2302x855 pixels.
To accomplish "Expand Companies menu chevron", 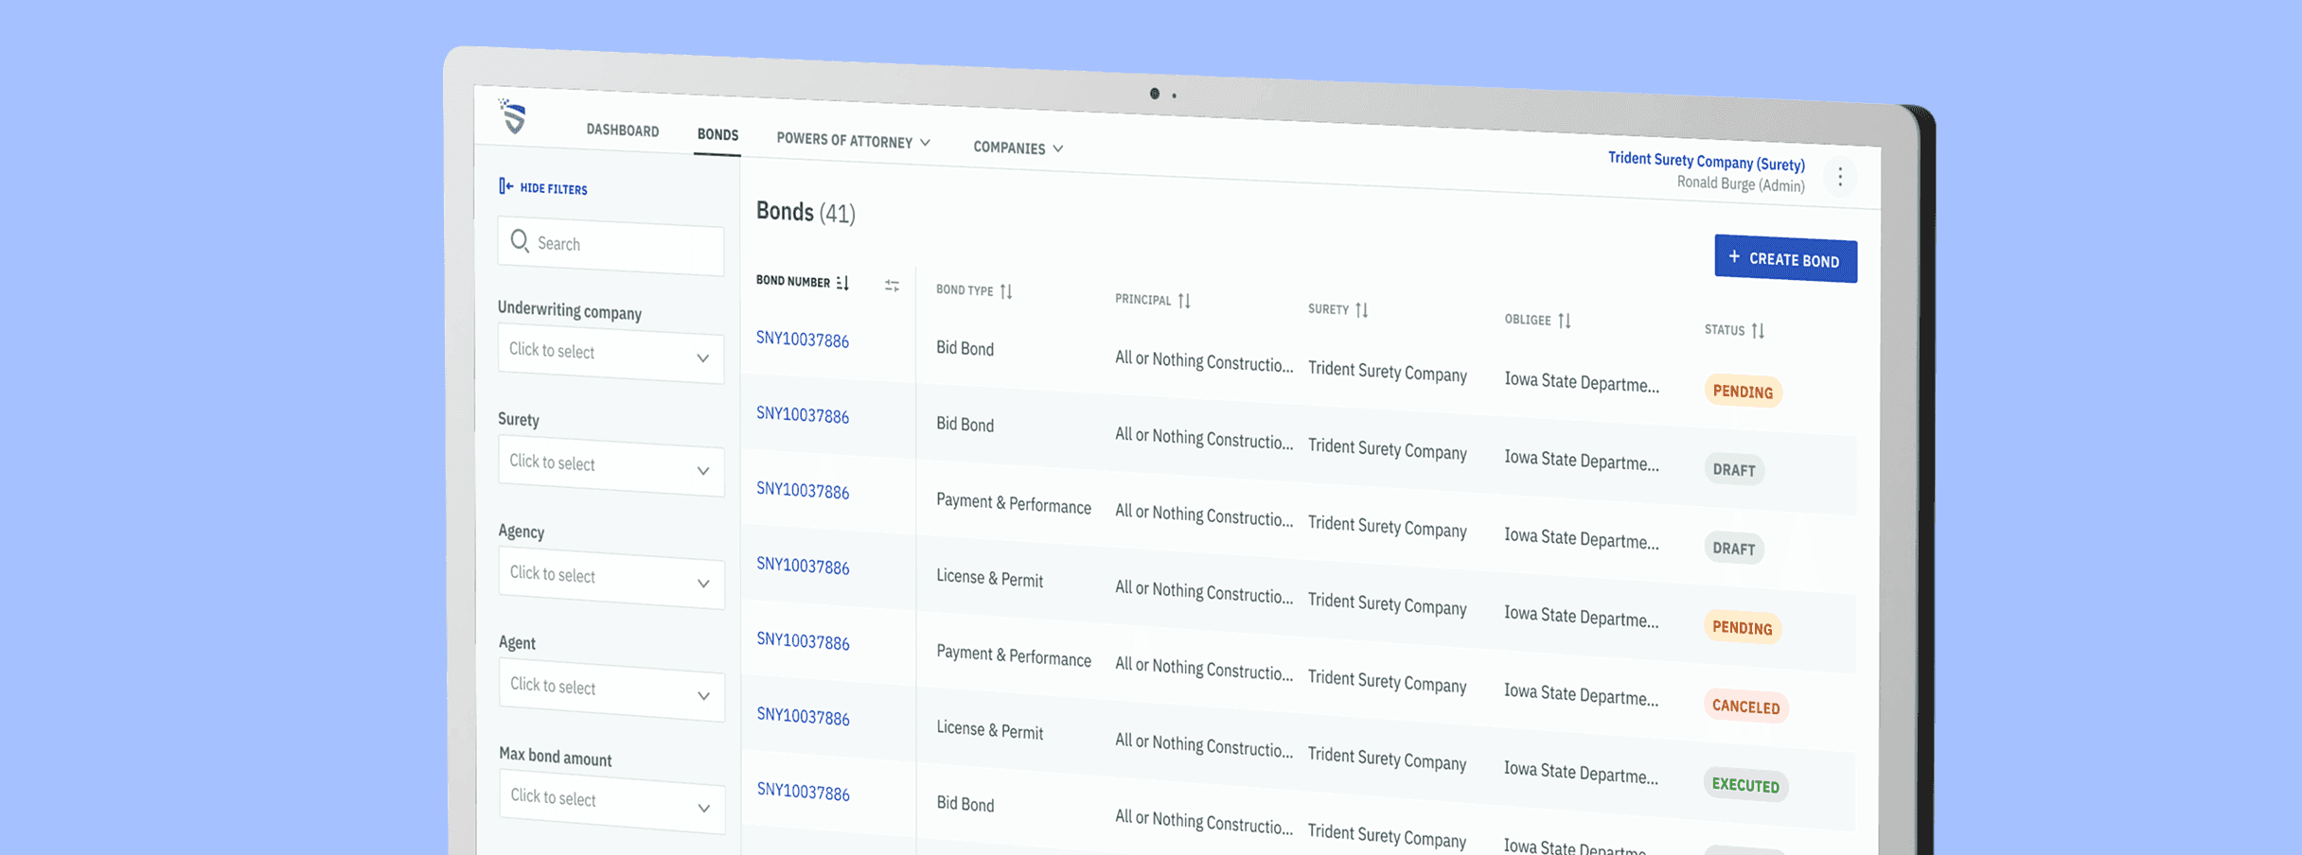I will point(1058,148).
